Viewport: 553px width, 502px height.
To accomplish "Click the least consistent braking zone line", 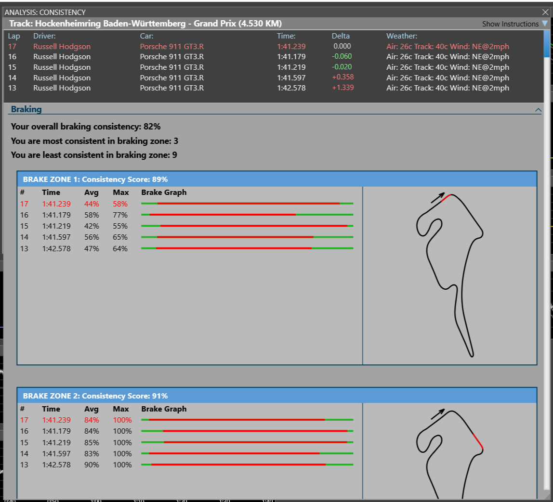I will click(94, 155).
